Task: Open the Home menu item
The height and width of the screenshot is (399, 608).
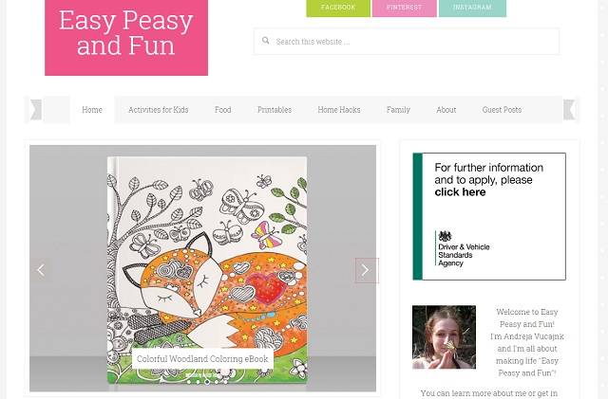Action: [x=92, y=110]
